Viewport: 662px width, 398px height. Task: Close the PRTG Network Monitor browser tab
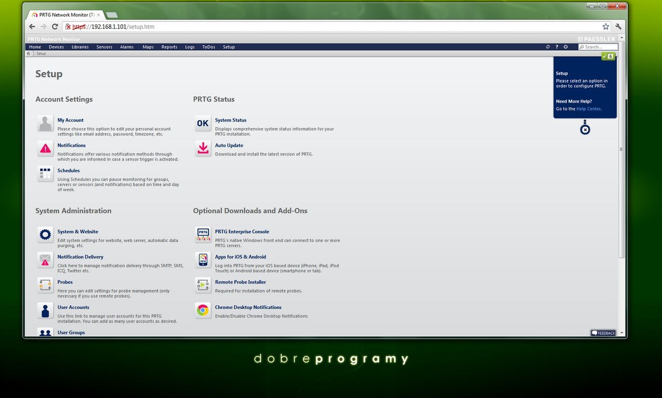98,15
